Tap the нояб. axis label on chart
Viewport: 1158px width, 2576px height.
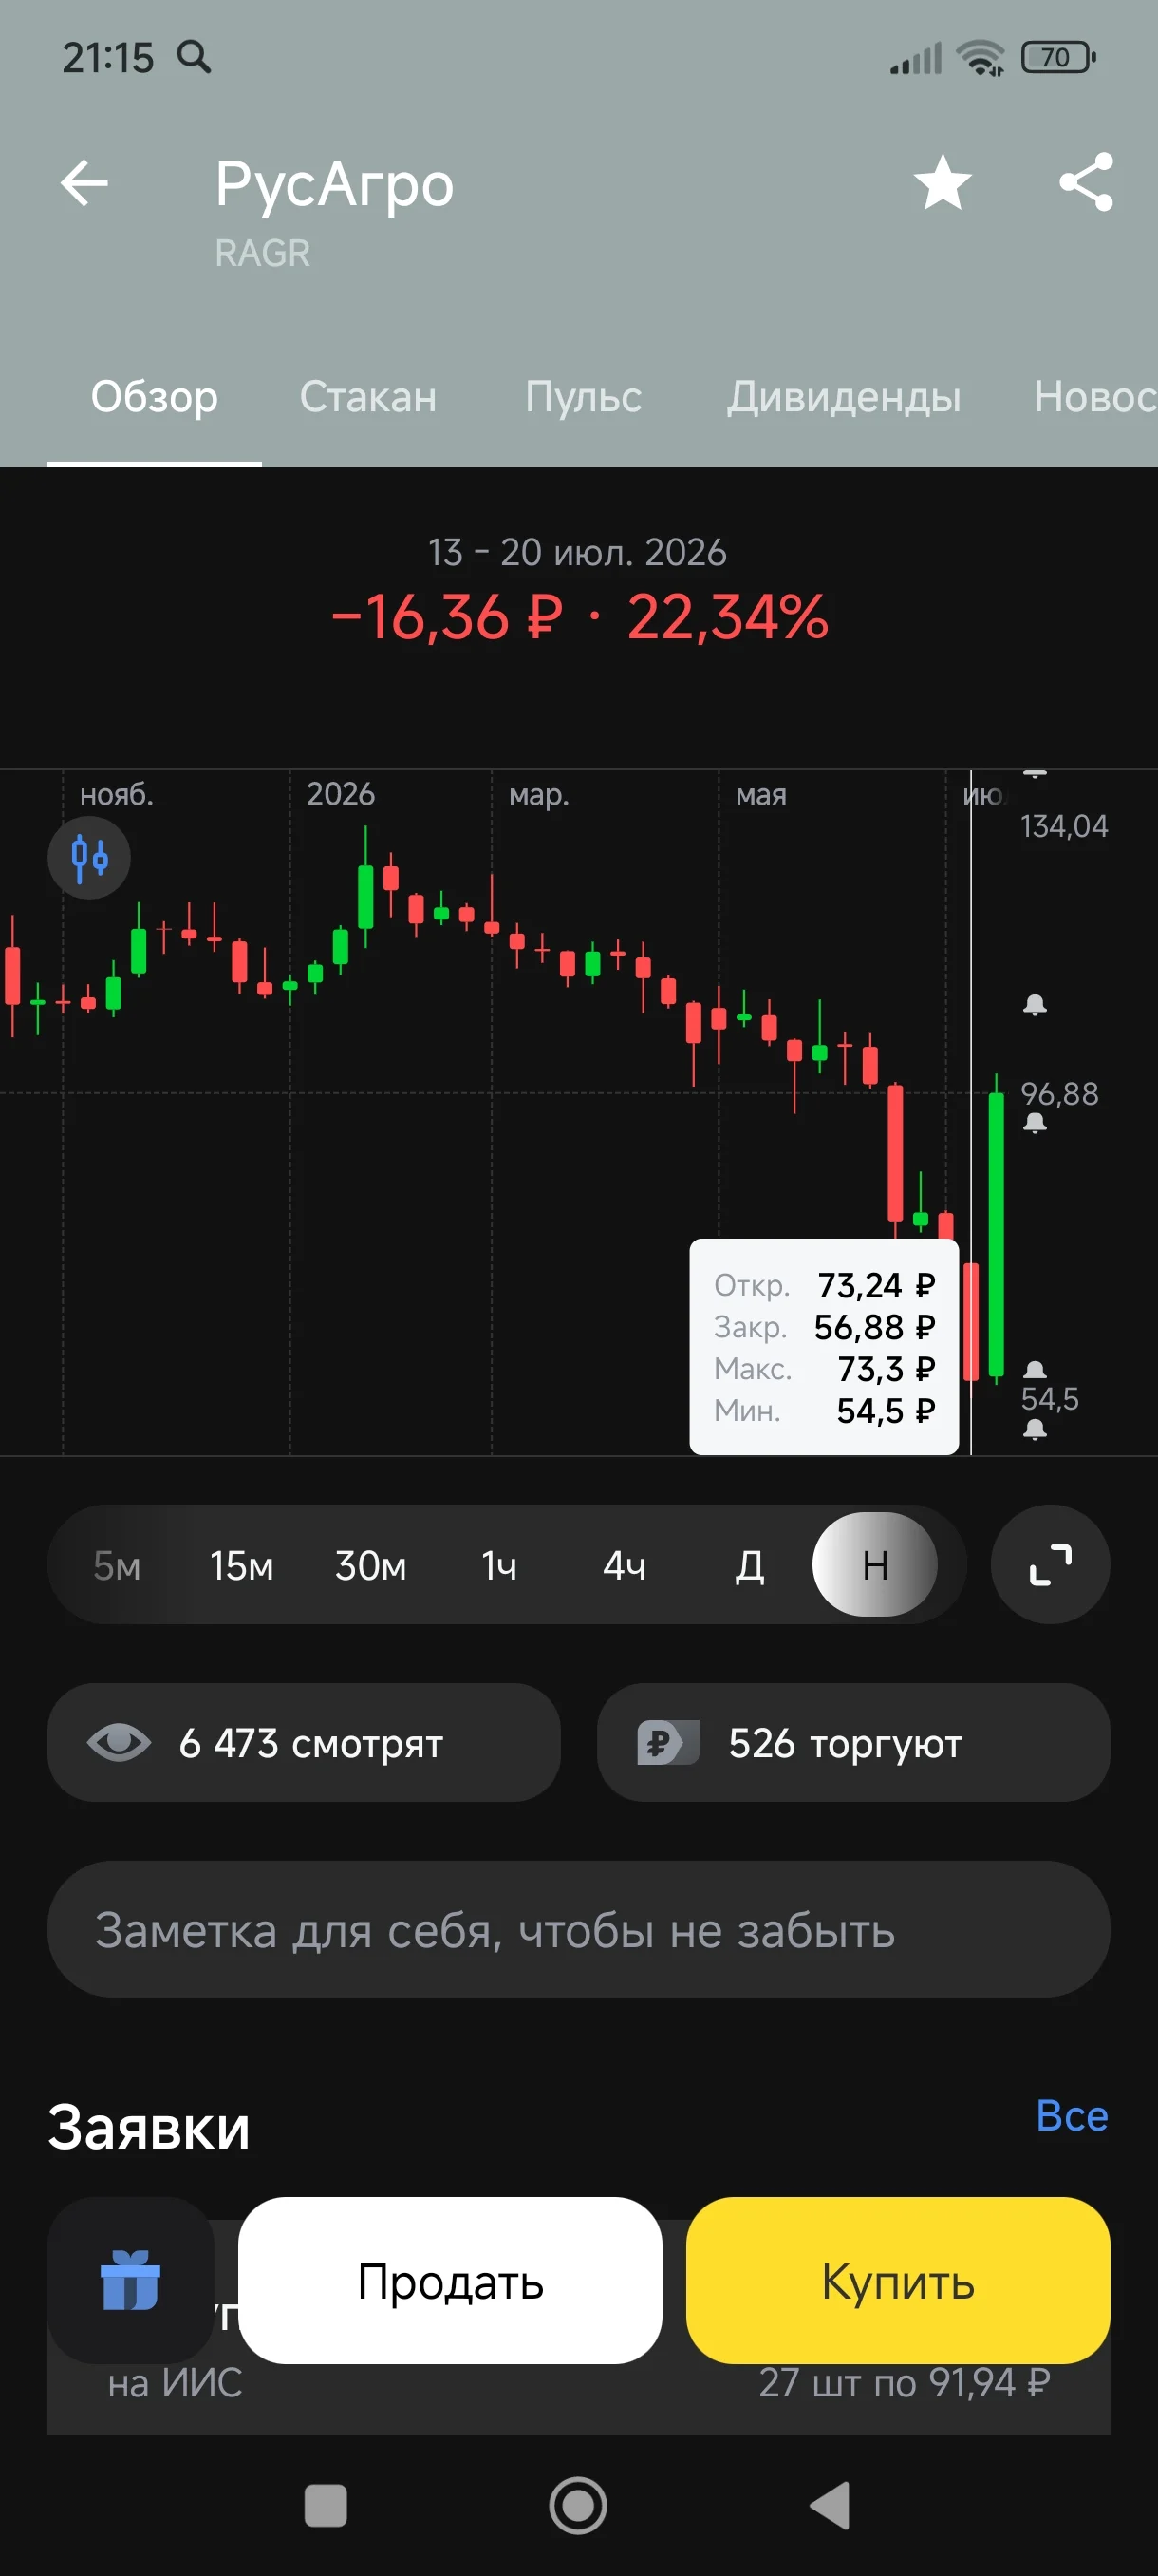[117, 794]
